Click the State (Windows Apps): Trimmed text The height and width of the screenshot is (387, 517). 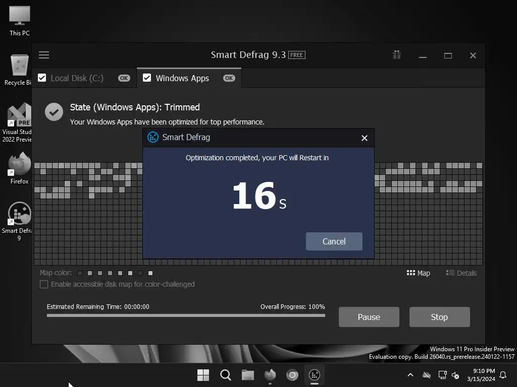[135, 107]
